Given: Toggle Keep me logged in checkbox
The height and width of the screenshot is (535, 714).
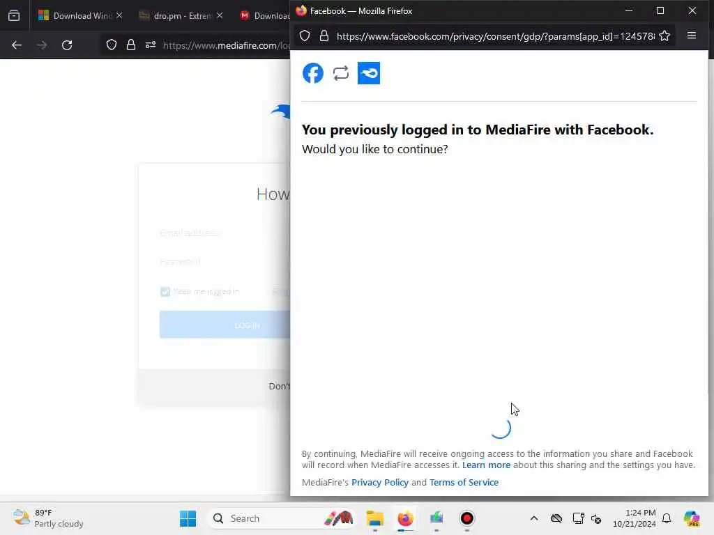Looking at the screenshot, I should (x=165, y=292).
